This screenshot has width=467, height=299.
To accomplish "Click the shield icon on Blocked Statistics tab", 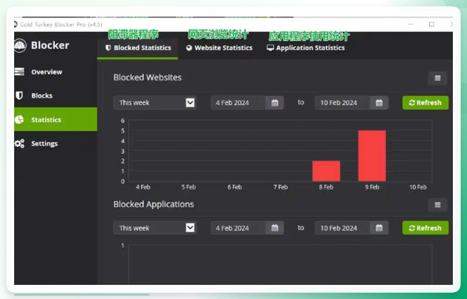I will pyautogui.click(x=108, y=48).
